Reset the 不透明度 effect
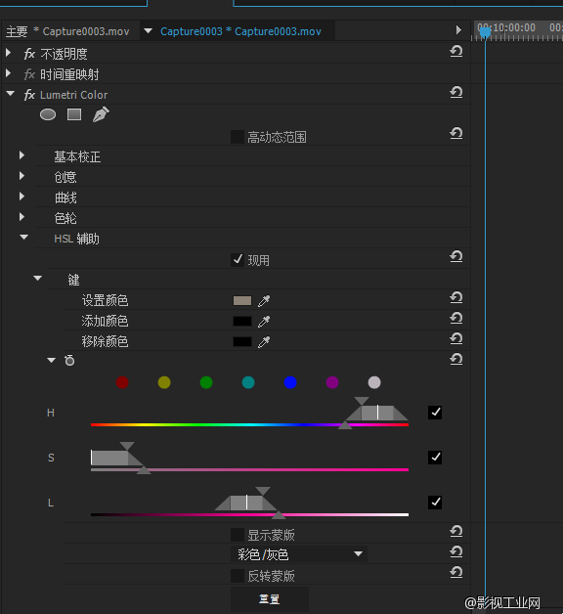Image resolution: width=563 pixels, height=614 pixels. coord(456,51)
